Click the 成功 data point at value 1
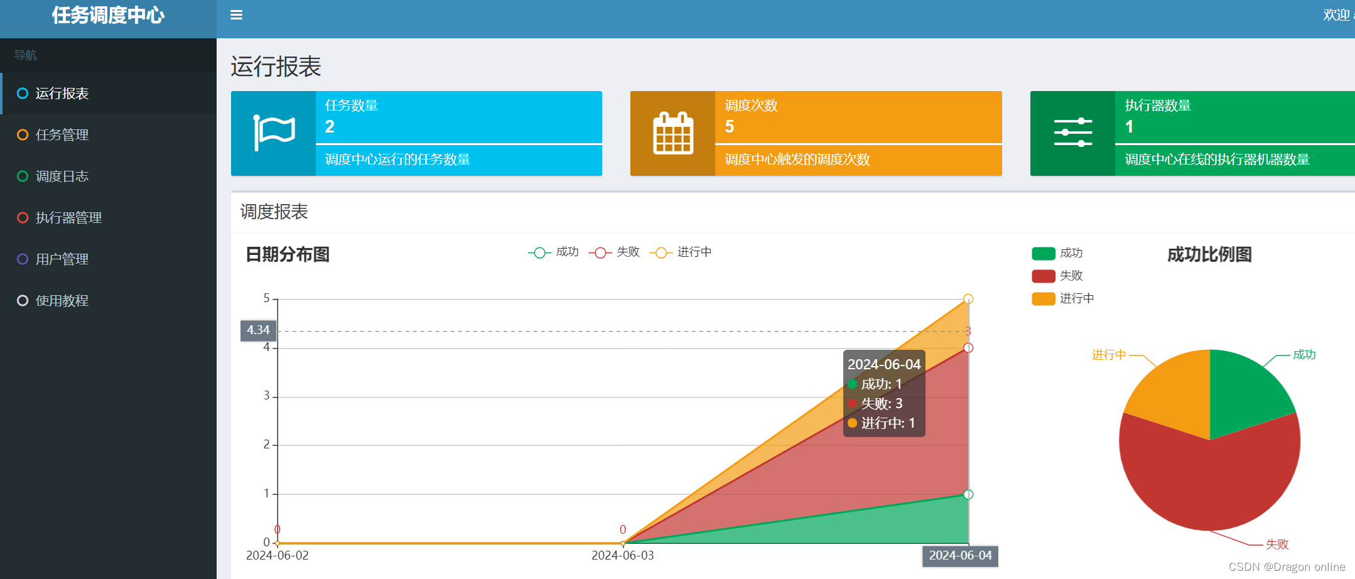Viewport: 1355px width, 579px height. 968,494
